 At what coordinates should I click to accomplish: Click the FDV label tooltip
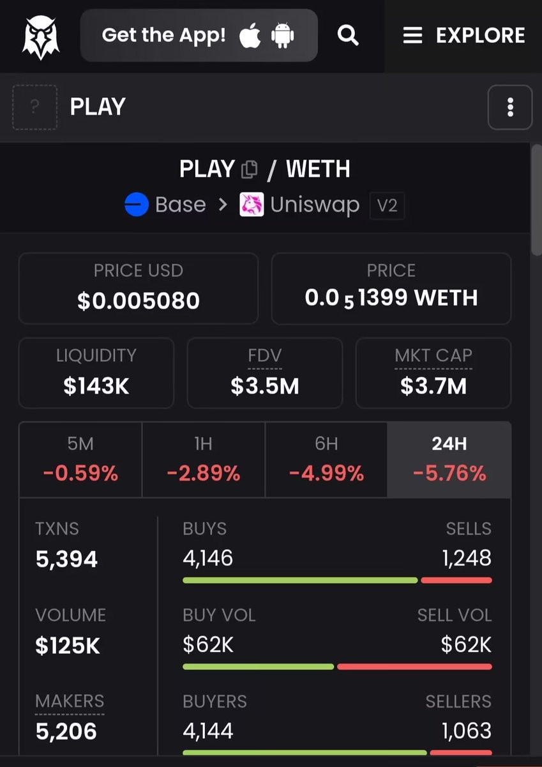(265, 356)
